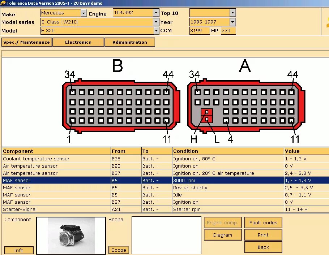Image resolution: width=329 pixels, height=255 pixels.
Task: Click the HP field showing 220
Action: coord(228,31)
